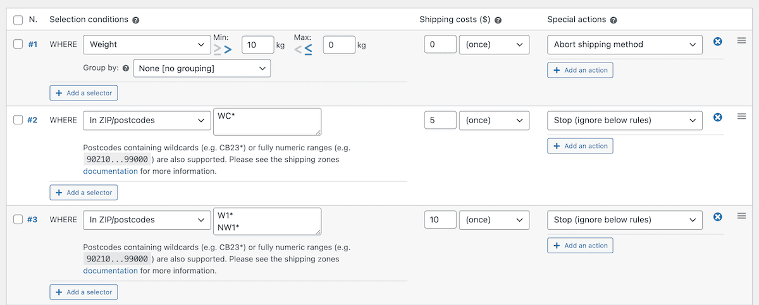Open documentation link in rule #3
The height and width of the screenshot is (305, 759).
(x=110, y=271)
